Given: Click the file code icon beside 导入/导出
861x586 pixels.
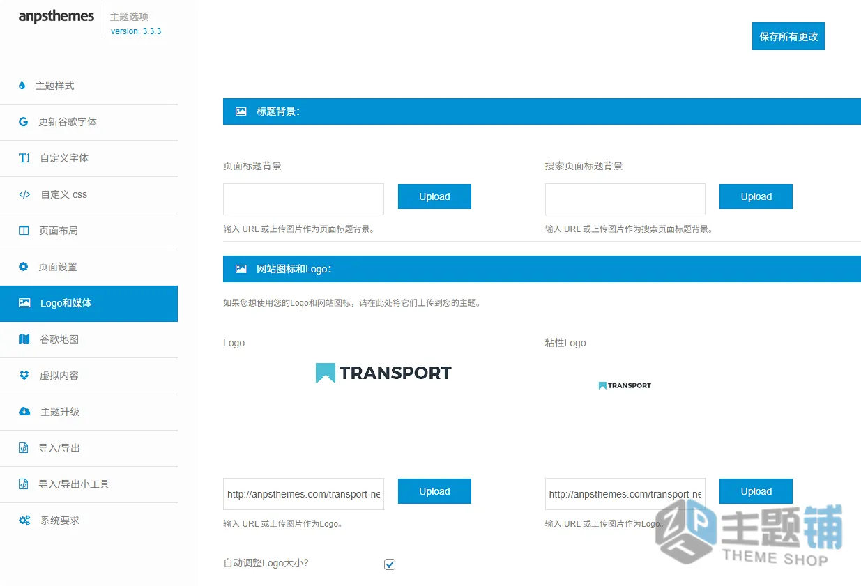Looking at the screenshot, I should pos(23,447).
